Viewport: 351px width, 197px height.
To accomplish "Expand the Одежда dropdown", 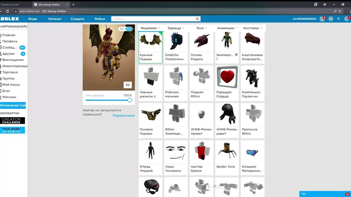I will tap(176, 28).
